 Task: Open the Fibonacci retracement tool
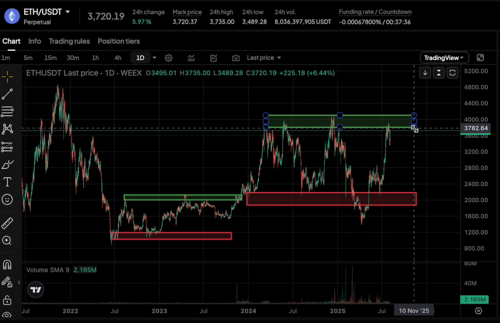pyautogui.click(x=7, y=111)
